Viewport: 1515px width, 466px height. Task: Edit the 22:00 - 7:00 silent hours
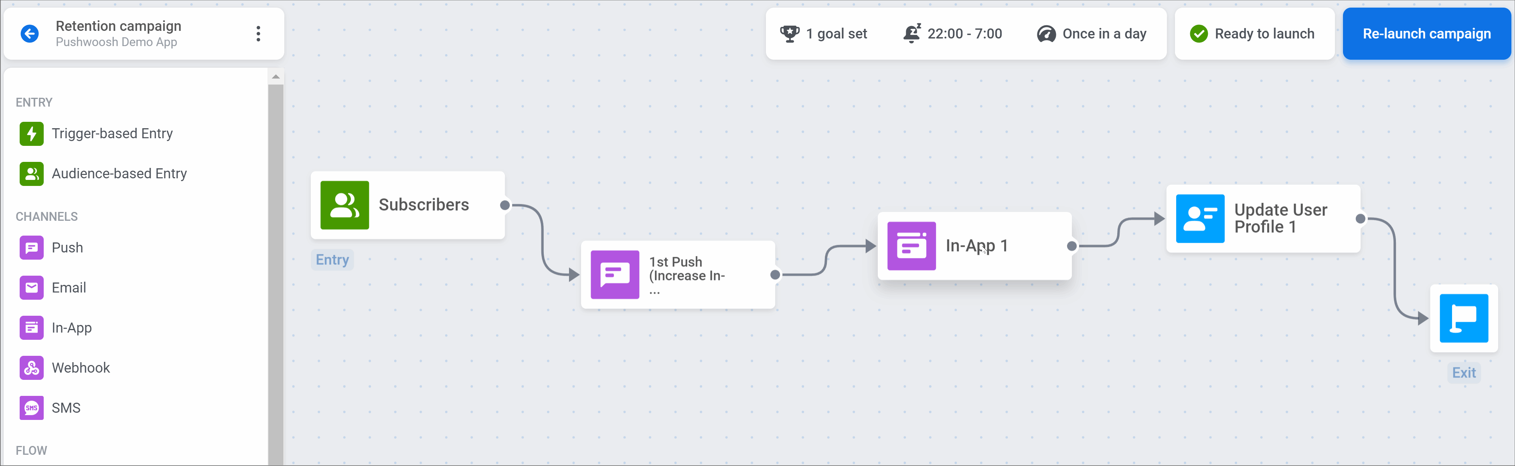pos(953,34)
